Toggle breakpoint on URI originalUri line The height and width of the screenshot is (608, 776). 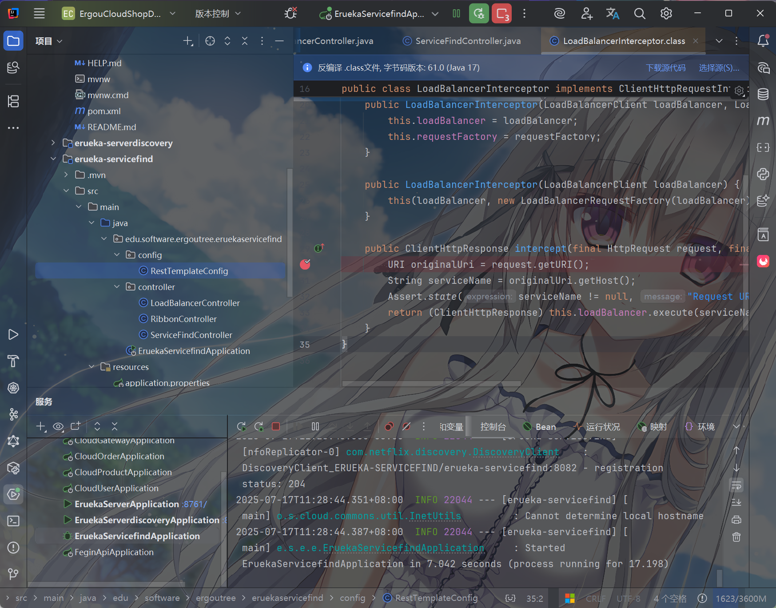click(305, 265)
